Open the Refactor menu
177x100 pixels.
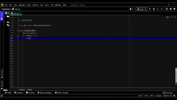pyautogui.click(x=36, y=5)
